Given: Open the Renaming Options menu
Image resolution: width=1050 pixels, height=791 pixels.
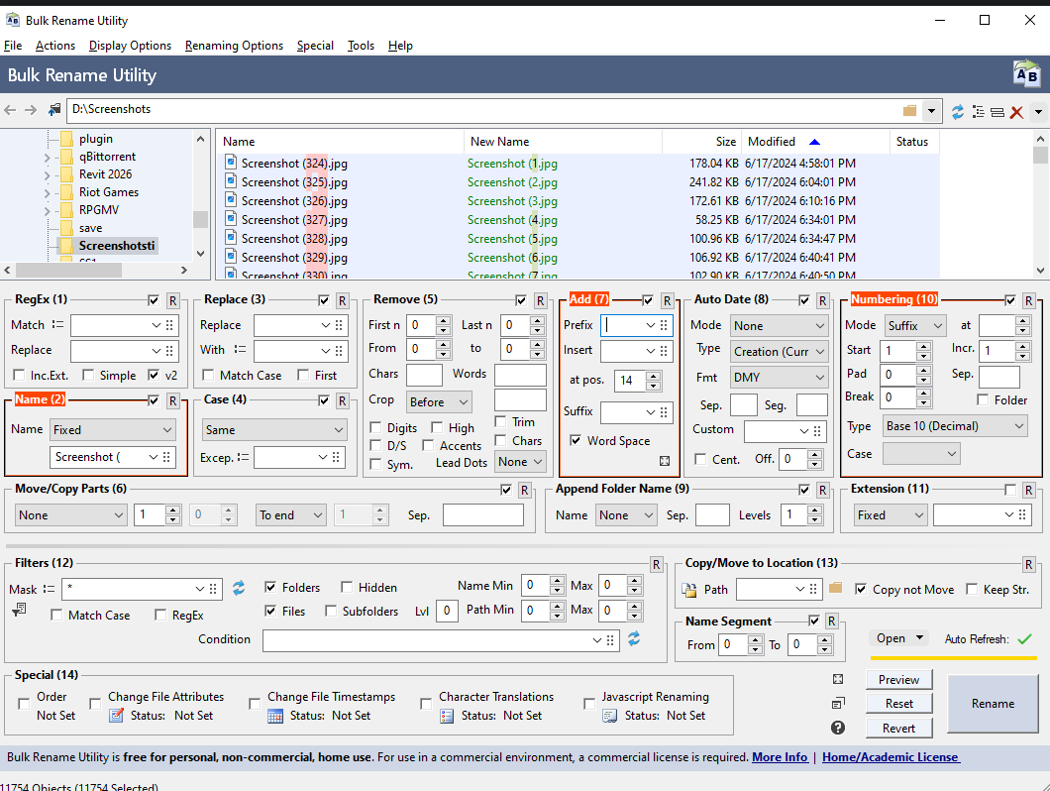Looking at the screenshot, I should tap(234, 46).
